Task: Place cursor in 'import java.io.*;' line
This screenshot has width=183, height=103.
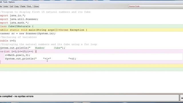Action: click(x=13, y=15)
